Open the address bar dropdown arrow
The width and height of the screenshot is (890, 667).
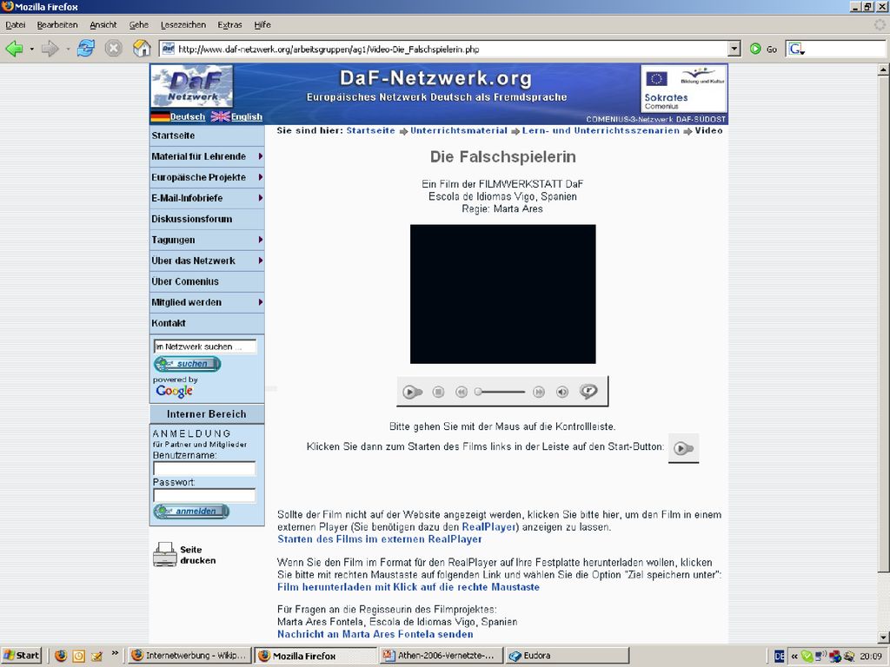coord(734,50)
